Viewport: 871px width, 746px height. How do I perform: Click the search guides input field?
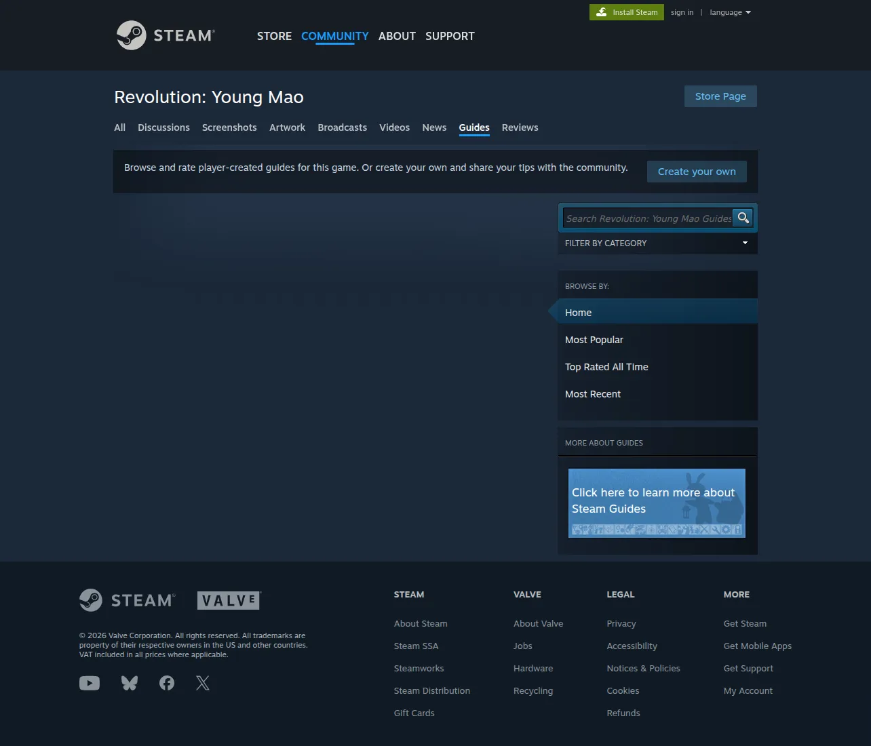click(x=648, y=218)
